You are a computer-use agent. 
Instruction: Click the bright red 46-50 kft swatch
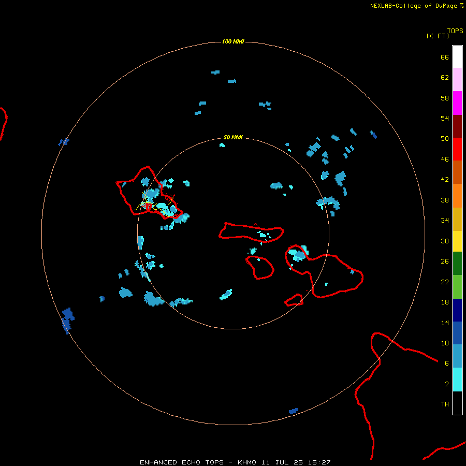tap(457, 149)
